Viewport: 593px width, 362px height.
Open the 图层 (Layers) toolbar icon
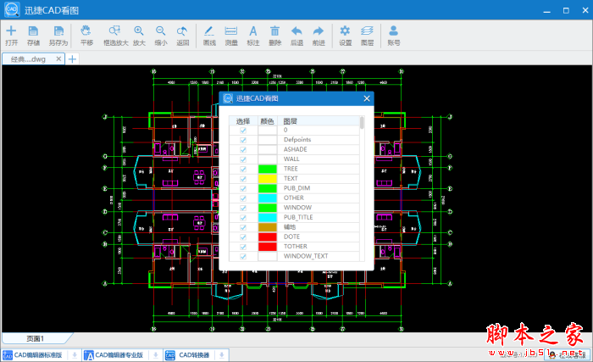367,34
